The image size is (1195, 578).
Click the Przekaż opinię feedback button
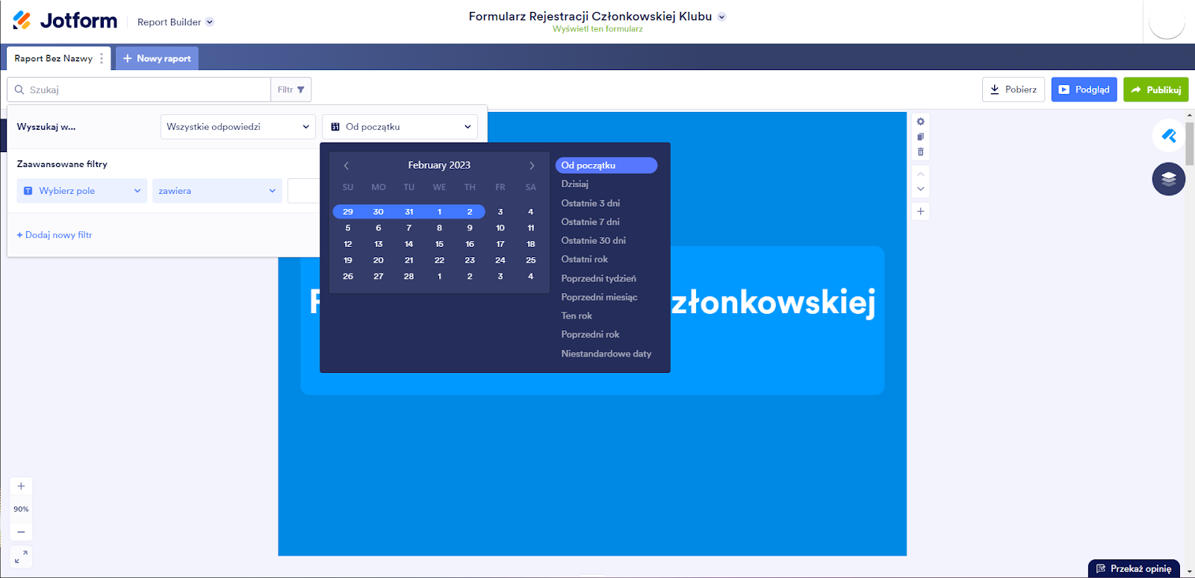(x=1134, y=568)
